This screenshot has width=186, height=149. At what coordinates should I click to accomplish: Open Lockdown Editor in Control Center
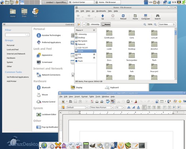46,114
